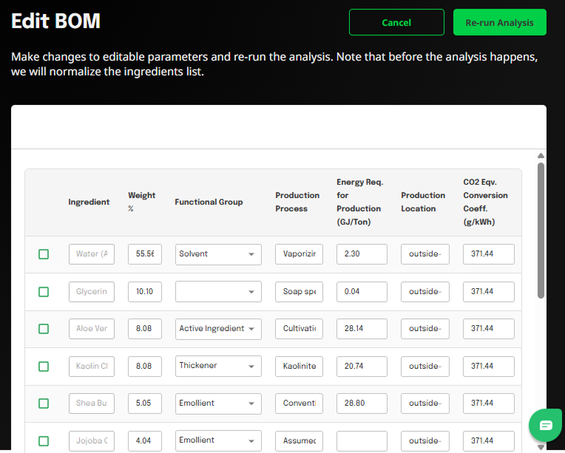
Task: Edit Shea Butter row CO2 coefficient 371.44
Action: pos(489,403)
